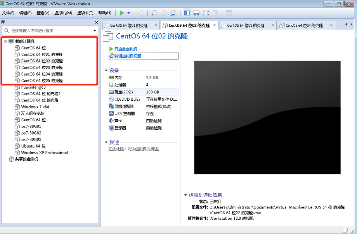The height and width of the screenshot is (234, 357).
Task: Toggle the library sidebar view toolbar icon
Action: tap(187, 13)
